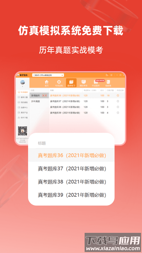Open 我的课程 in the sidebar
The height and width of the screenshot is (253, 142).
[23, 102]
